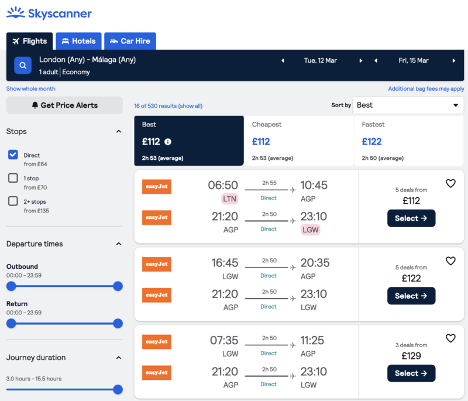
Task: Click the Skyscanner logo
Action: 49,13
